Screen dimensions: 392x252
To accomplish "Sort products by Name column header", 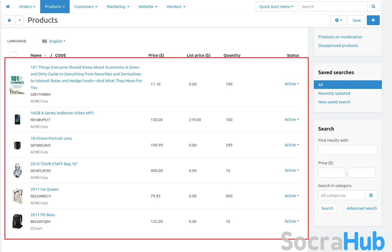I will (36, 55).
